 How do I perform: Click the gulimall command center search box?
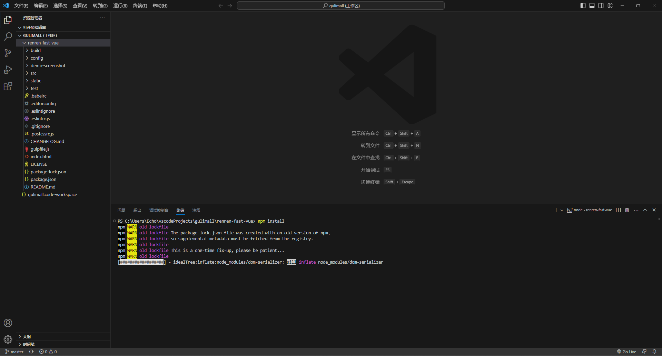[340, 6]
